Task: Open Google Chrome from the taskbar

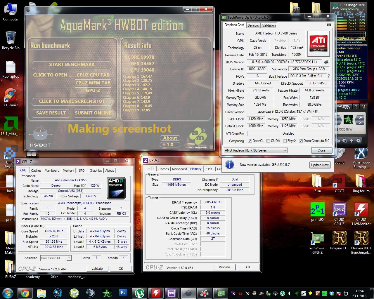Action: 25,293
